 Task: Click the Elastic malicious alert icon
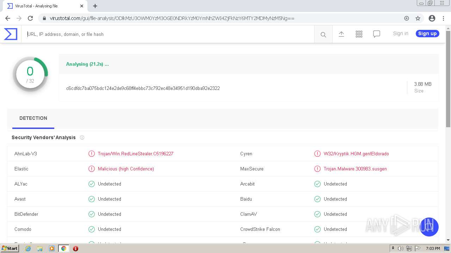(92, 169)
